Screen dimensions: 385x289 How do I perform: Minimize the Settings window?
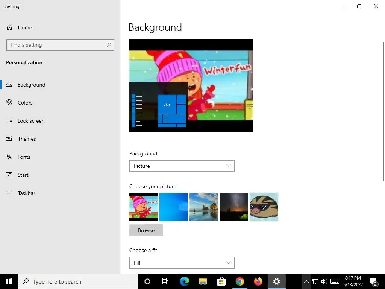click(x=342, y=6)
